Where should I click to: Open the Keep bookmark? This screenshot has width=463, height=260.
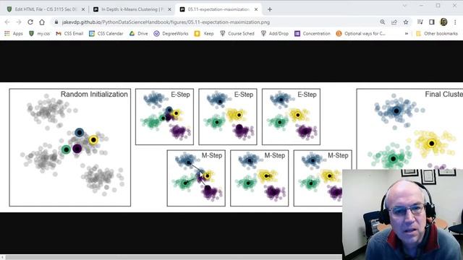point(204,34)
